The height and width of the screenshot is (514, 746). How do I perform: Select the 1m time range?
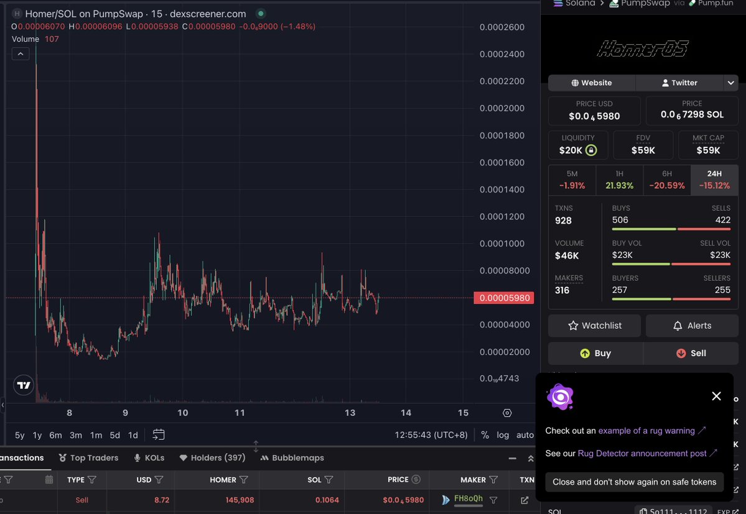click(96, 435)
